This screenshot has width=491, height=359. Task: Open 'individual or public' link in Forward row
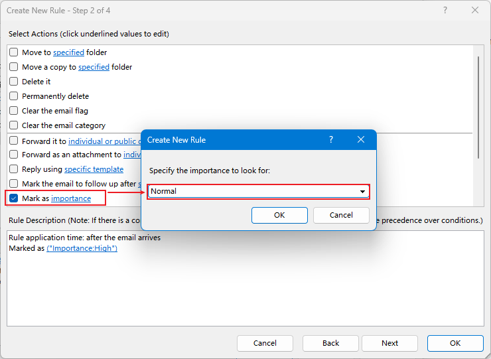(x=105, y=141)
